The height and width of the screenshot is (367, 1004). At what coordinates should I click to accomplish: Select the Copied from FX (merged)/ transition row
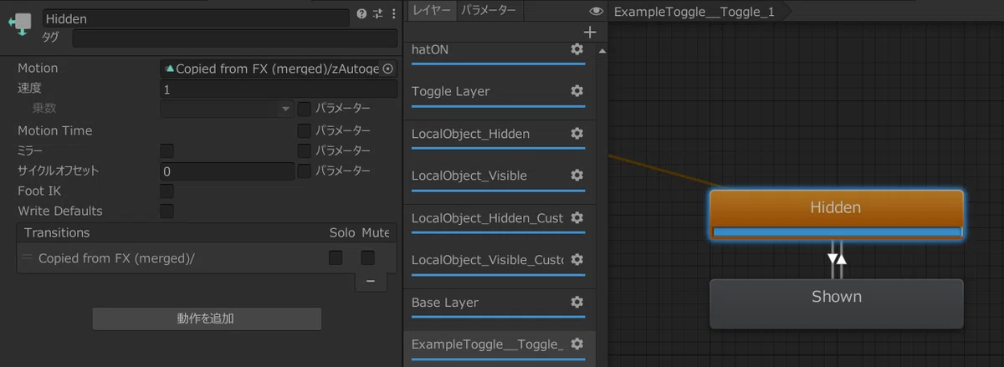coord(207,258)
